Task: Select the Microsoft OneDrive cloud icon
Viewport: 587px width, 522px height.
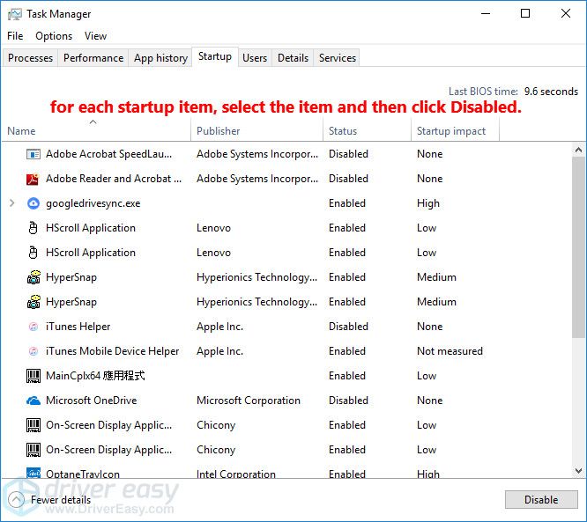Action: point(33,401)
